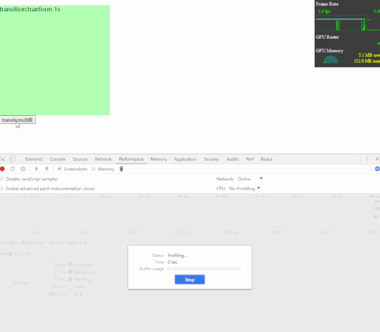The image size is (380, 332).
Task: Switch to the Memory tab
Action: (159, 159)
